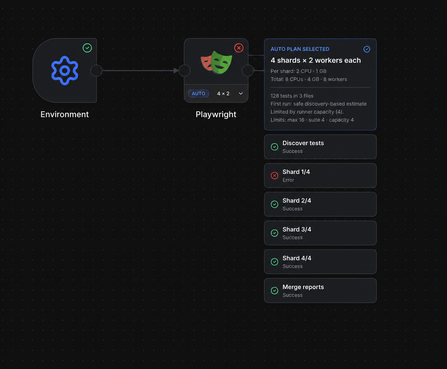Click '128 tests in 3 files' line
Screen dimensions: 447x369
pyautogui.click(x=292, y=96)
